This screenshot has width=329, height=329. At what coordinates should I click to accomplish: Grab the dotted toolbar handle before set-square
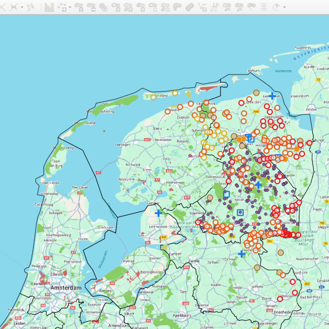point(41,7)
